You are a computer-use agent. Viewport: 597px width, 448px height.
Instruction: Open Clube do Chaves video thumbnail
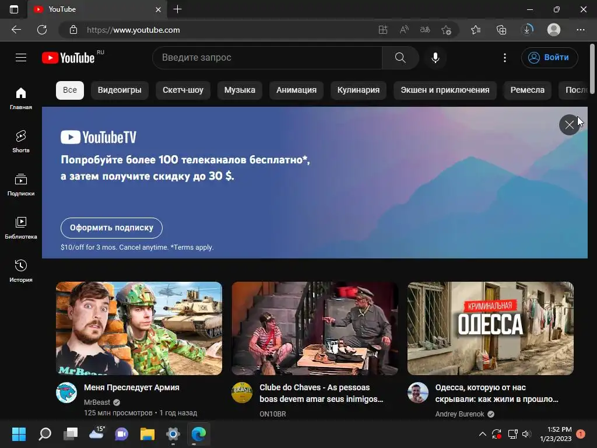point(315,328)
